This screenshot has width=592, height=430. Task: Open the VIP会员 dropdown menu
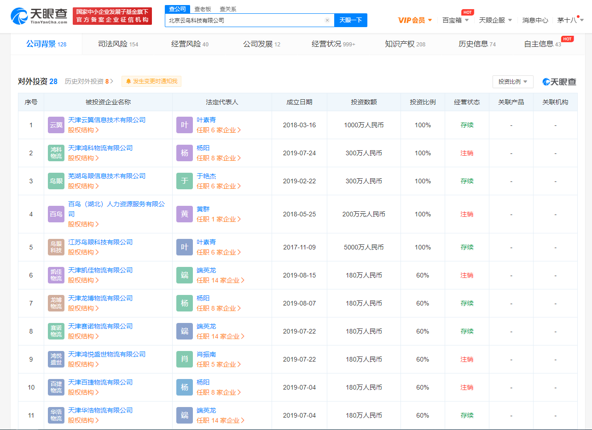coord(415,20)
